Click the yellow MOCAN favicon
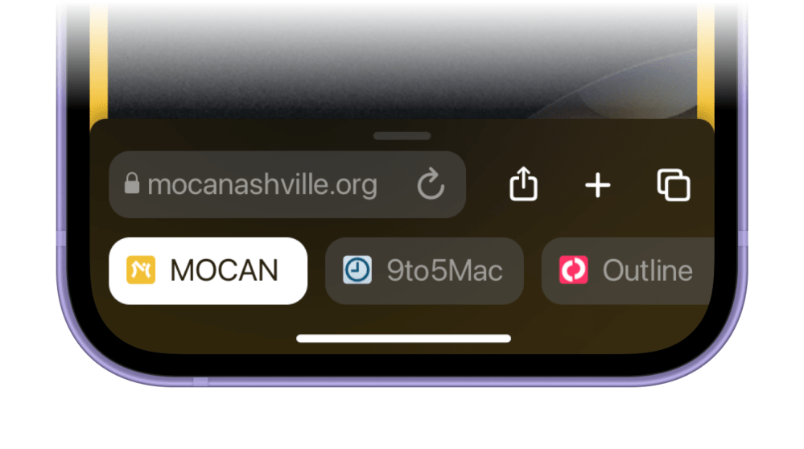The width and height of the screenshot is (804, 449). tap(141, 270)
